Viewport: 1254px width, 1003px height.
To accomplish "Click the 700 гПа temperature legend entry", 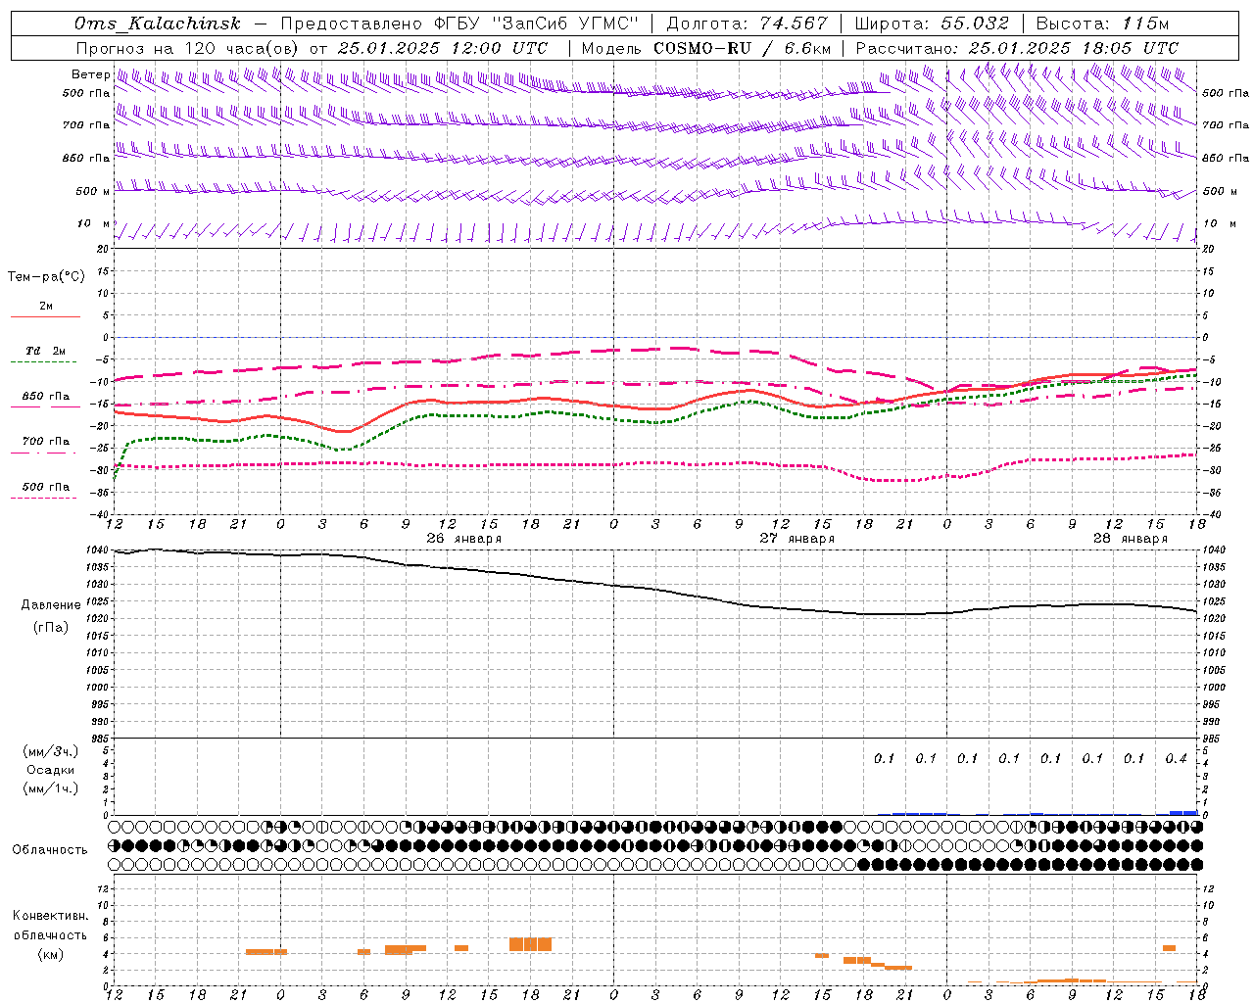I will pyautogui.click(x=46, y=442).
